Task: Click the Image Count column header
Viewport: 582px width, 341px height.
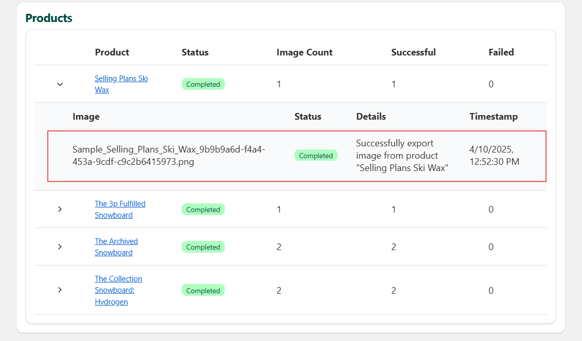Action: click(304, 52)
